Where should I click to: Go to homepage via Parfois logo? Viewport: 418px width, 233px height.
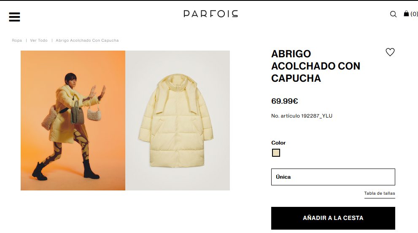[x=210, y=14]
